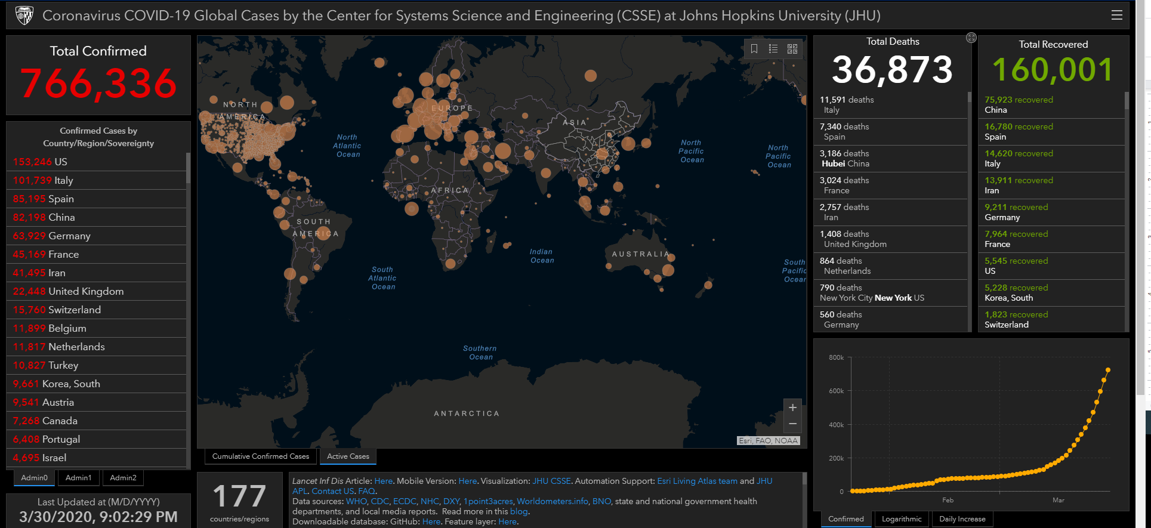Select the Canada confirmed cases row
This screenshot has height=528, width=1151.
tap(96, 421)
